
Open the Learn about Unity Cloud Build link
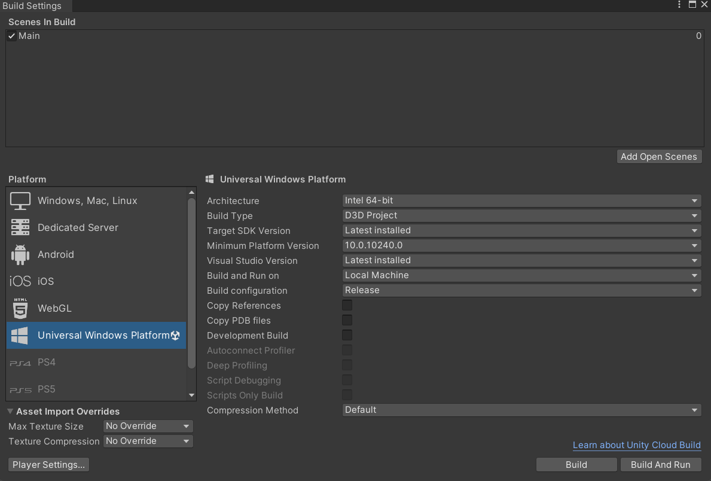click(636, 445)
